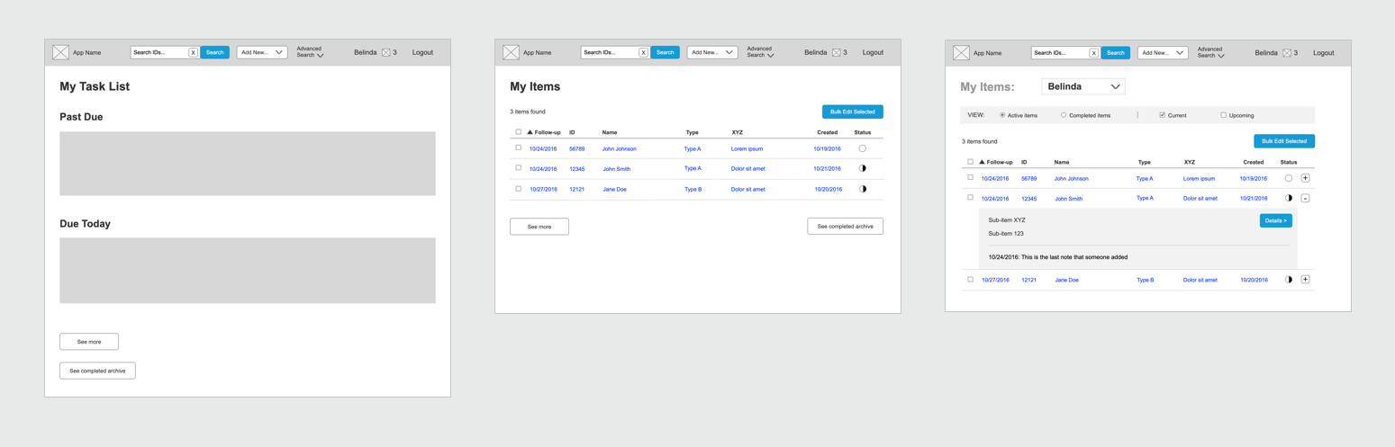Click See more in middle My Items panel

539,227
